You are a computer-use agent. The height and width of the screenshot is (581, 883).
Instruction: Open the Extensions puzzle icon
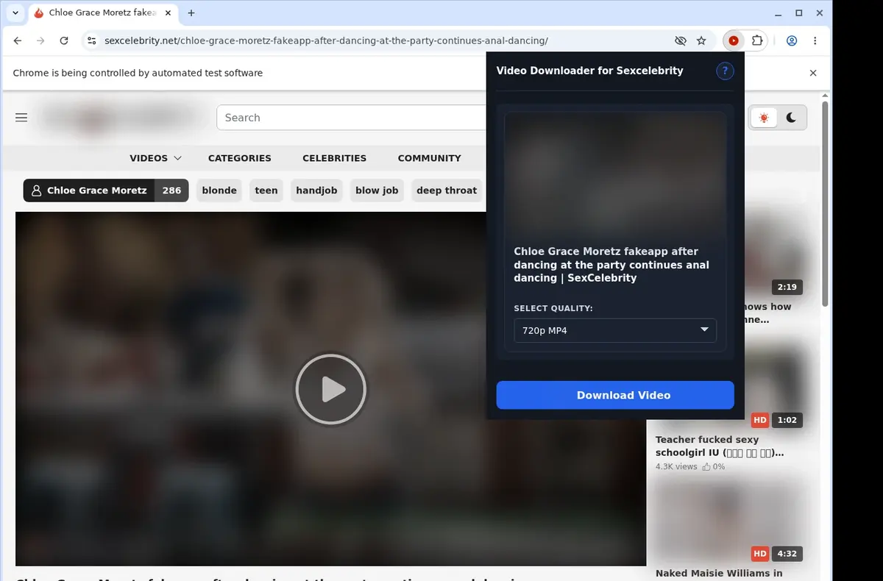point(757,41)
